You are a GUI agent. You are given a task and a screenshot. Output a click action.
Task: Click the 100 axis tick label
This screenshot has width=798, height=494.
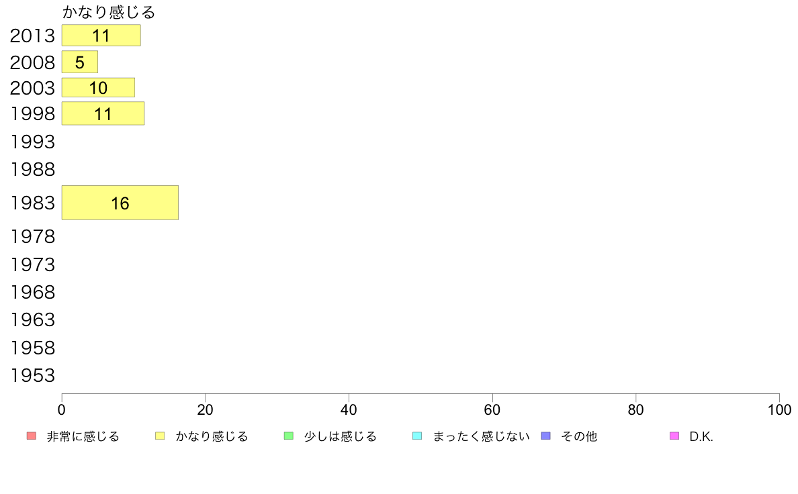tap(779, 409)
